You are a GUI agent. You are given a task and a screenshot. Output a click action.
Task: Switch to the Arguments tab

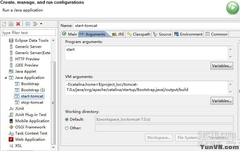(93, 34)
